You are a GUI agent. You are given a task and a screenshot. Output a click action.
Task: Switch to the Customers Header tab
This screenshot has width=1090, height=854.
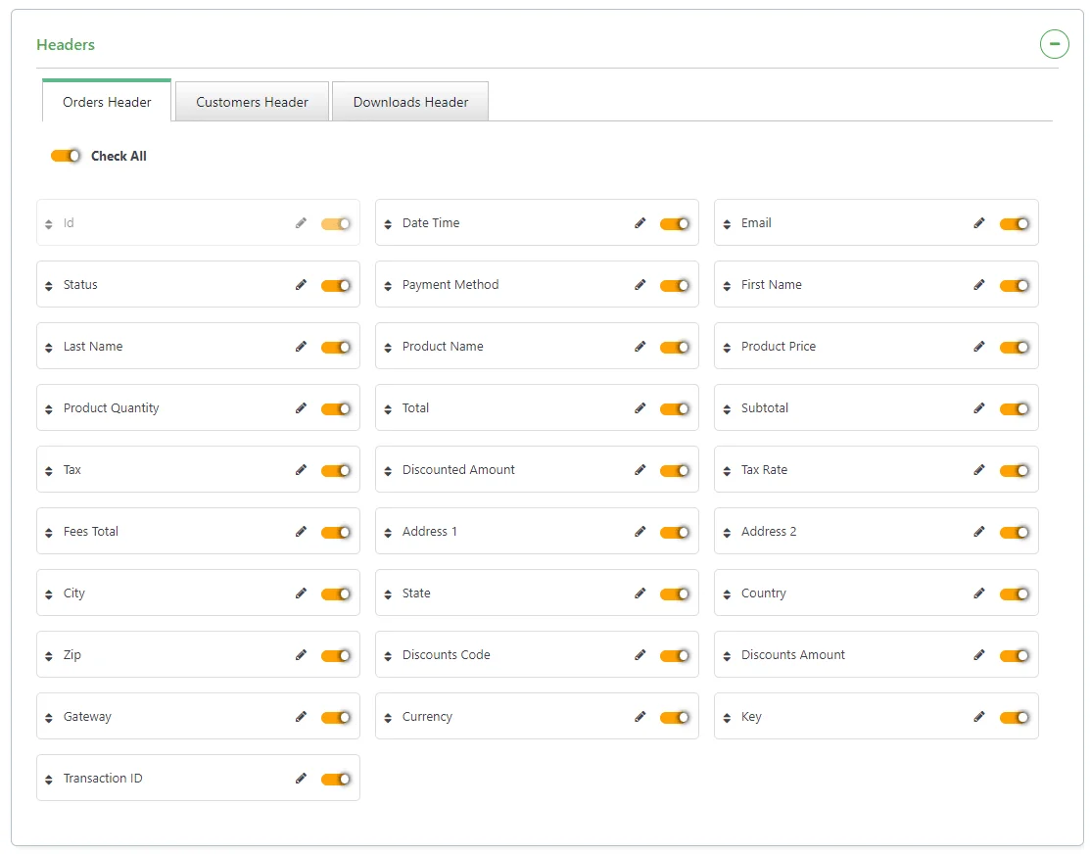(x=252, y=102)
